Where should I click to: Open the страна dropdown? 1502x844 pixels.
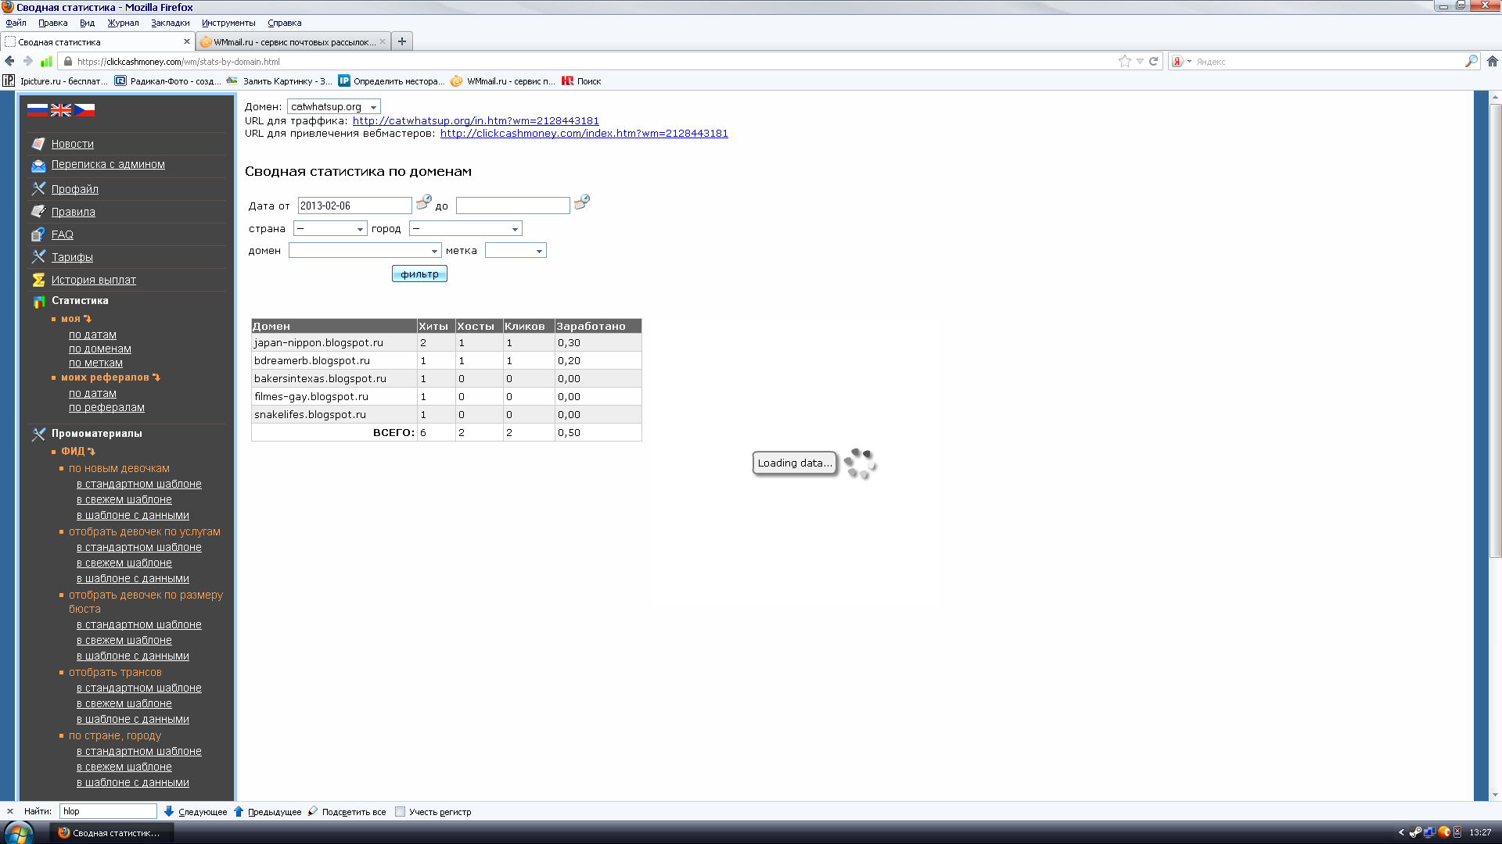point(330,228)
